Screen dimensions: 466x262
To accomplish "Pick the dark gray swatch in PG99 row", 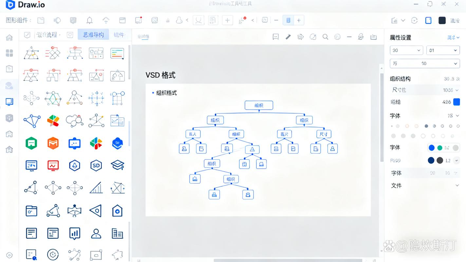I will pos(440,160).
